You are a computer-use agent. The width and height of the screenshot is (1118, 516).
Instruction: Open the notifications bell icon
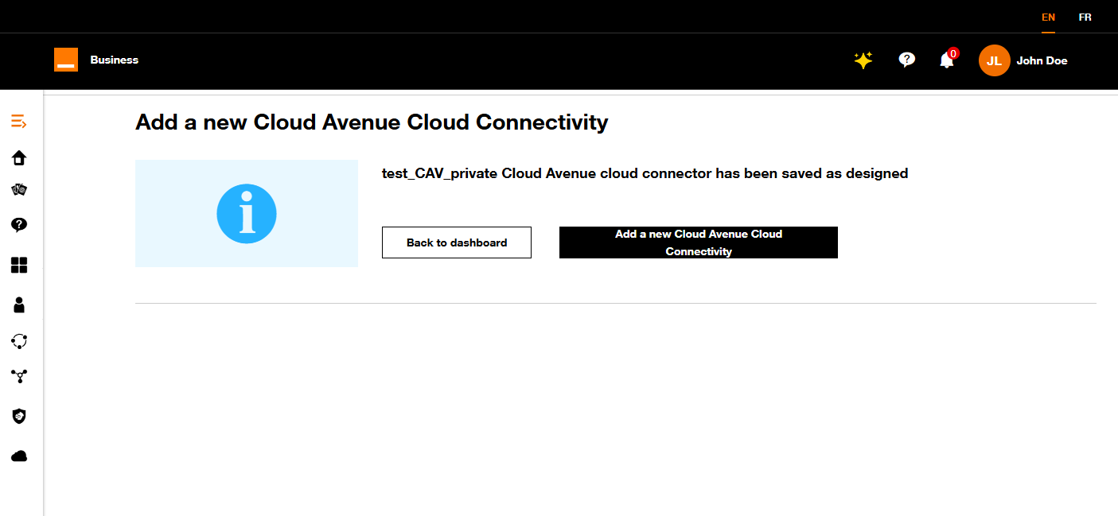(x=947, y=60)
